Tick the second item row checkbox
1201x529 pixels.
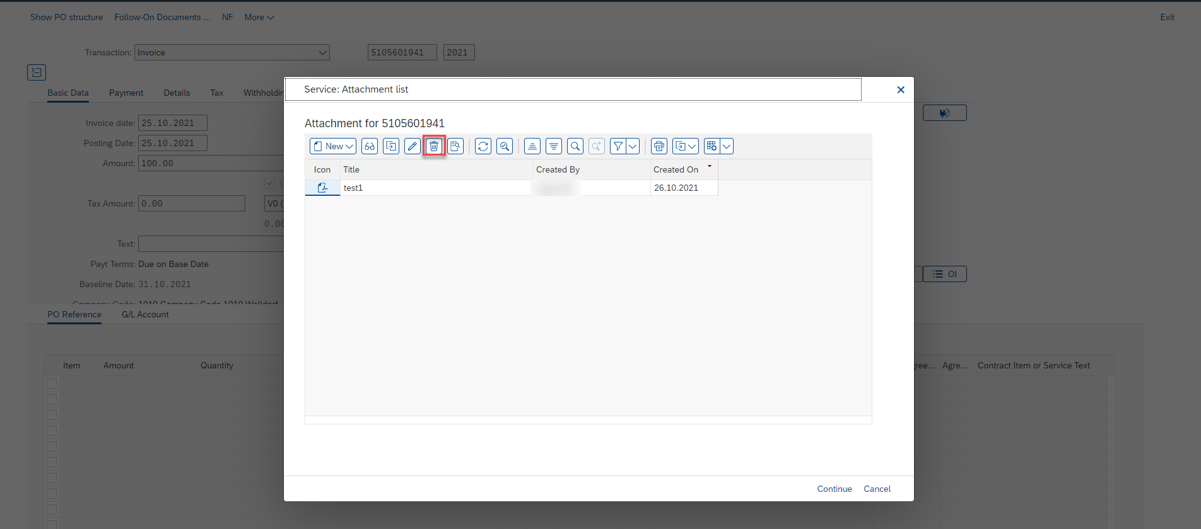(52, 399)
